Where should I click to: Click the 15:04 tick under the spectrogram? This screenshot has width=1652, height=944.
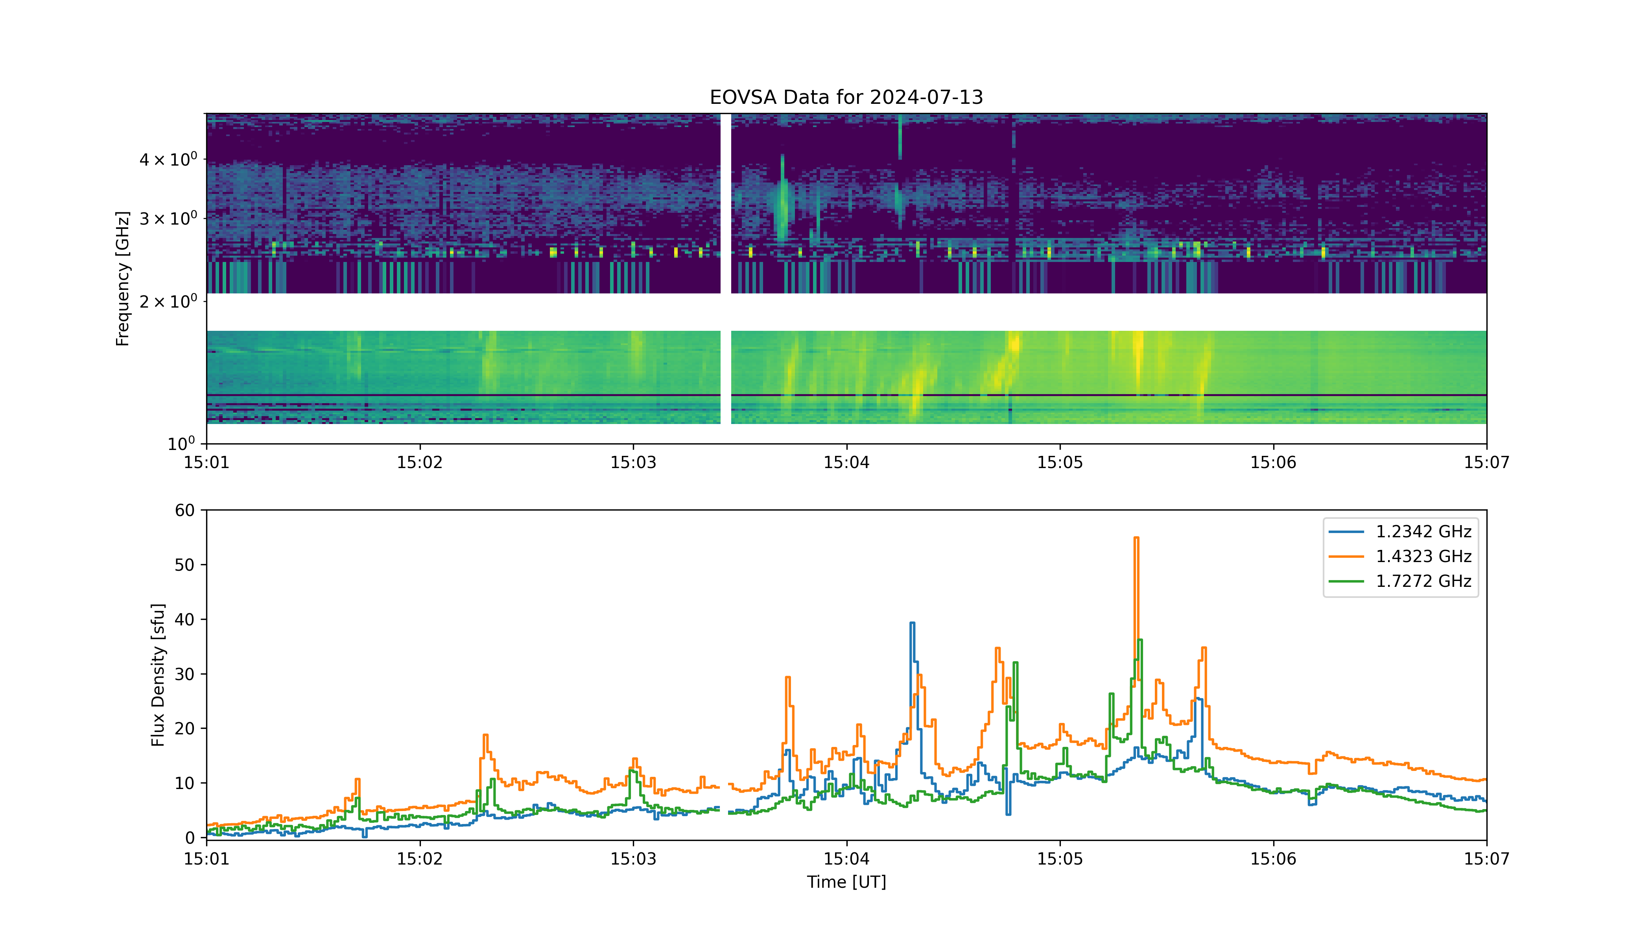click(x=846, y=463)
